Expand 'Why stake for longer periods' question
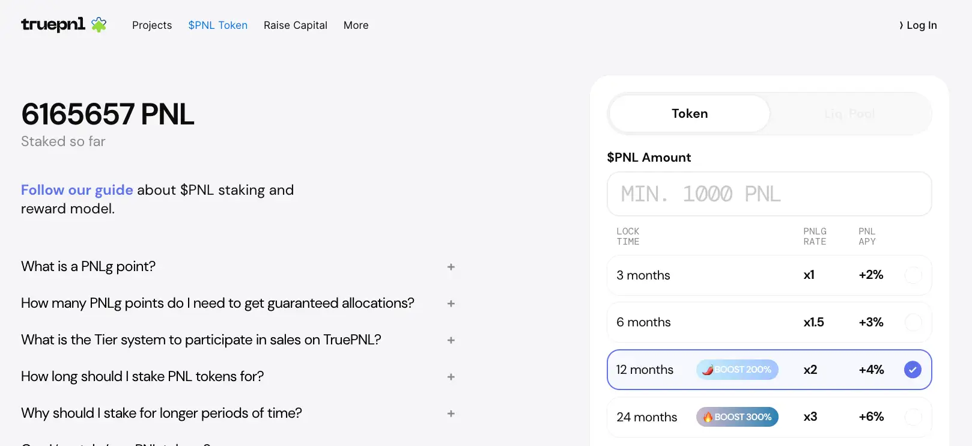This screenshot has height=446, width=972. coord(451,414)
